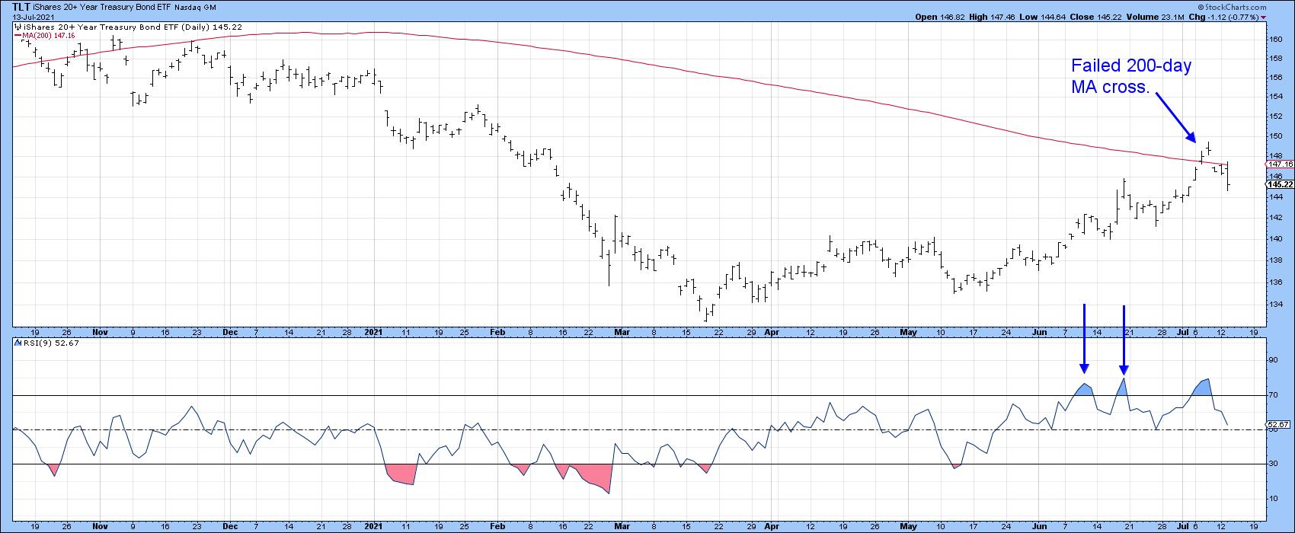Click May on the bottom RSI date axis
The image size is (1295, 533).
pos(910,526)
